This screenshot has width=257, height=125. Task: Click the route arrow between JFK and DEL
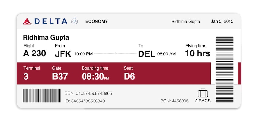pos(115,53)
